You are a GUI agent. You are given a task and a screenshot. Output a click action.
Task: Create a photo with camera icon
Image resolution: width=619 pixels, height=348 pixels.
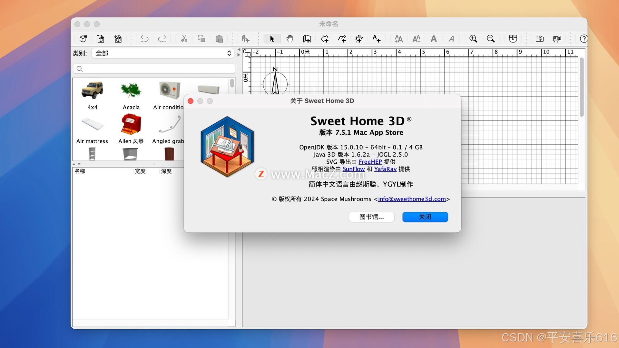pyautogui.click(x=539, y=39)
